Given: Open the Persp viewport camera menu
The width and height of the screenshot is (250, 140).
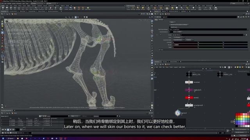Looking at the screenshot, I should [141, 20].
